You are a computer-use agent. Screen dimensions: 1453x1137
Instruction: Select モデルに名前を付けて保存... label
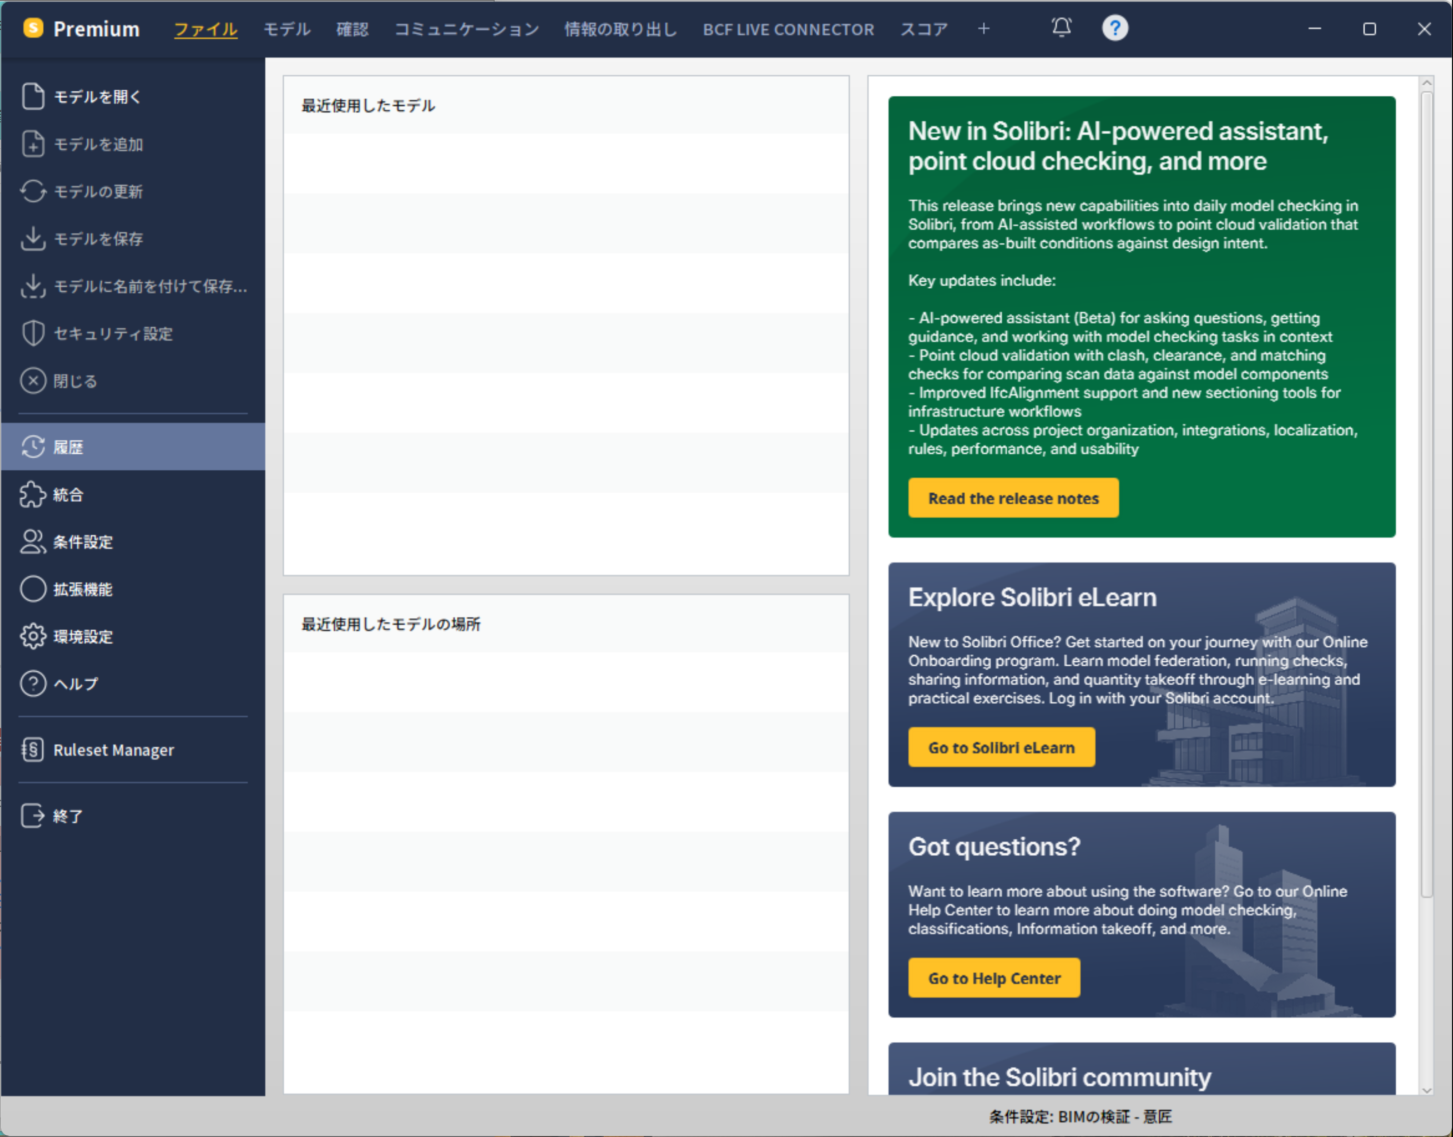point(151,286)
